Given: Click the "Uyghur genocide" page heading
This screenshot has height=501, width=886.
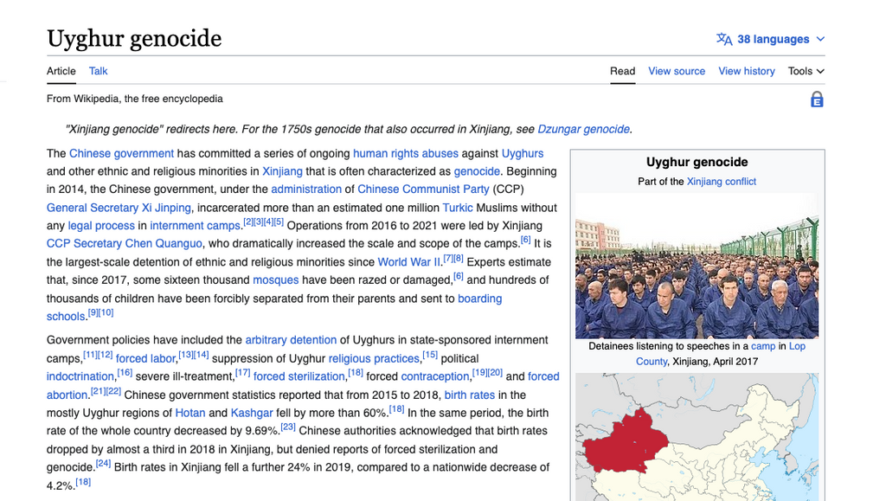Looking at the screenshot, I should click(x=134, y=38).
